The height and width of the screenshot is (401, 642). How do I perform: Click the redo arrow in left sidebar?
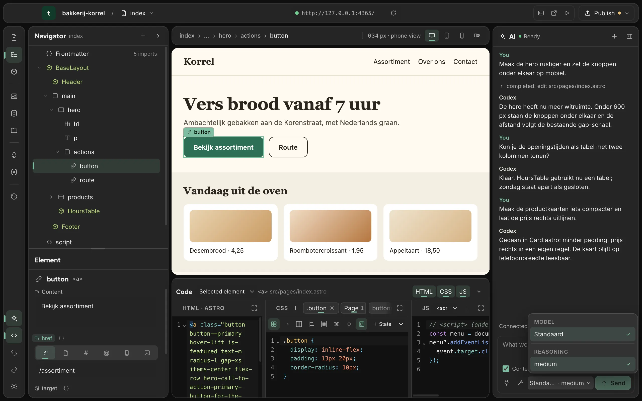14,370
